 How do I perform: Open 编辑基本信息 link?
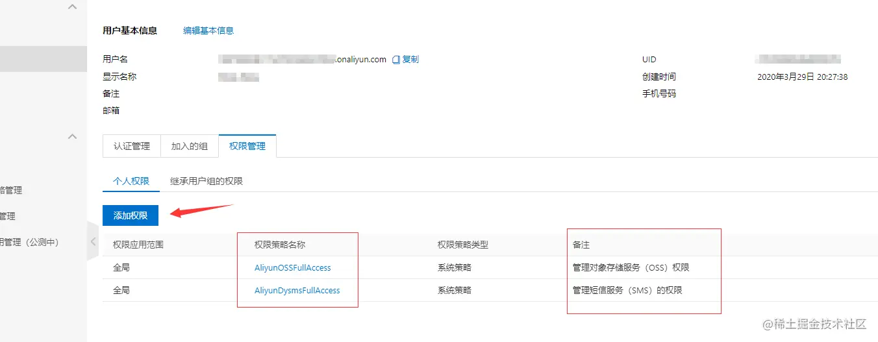click(x=208, y=31)
